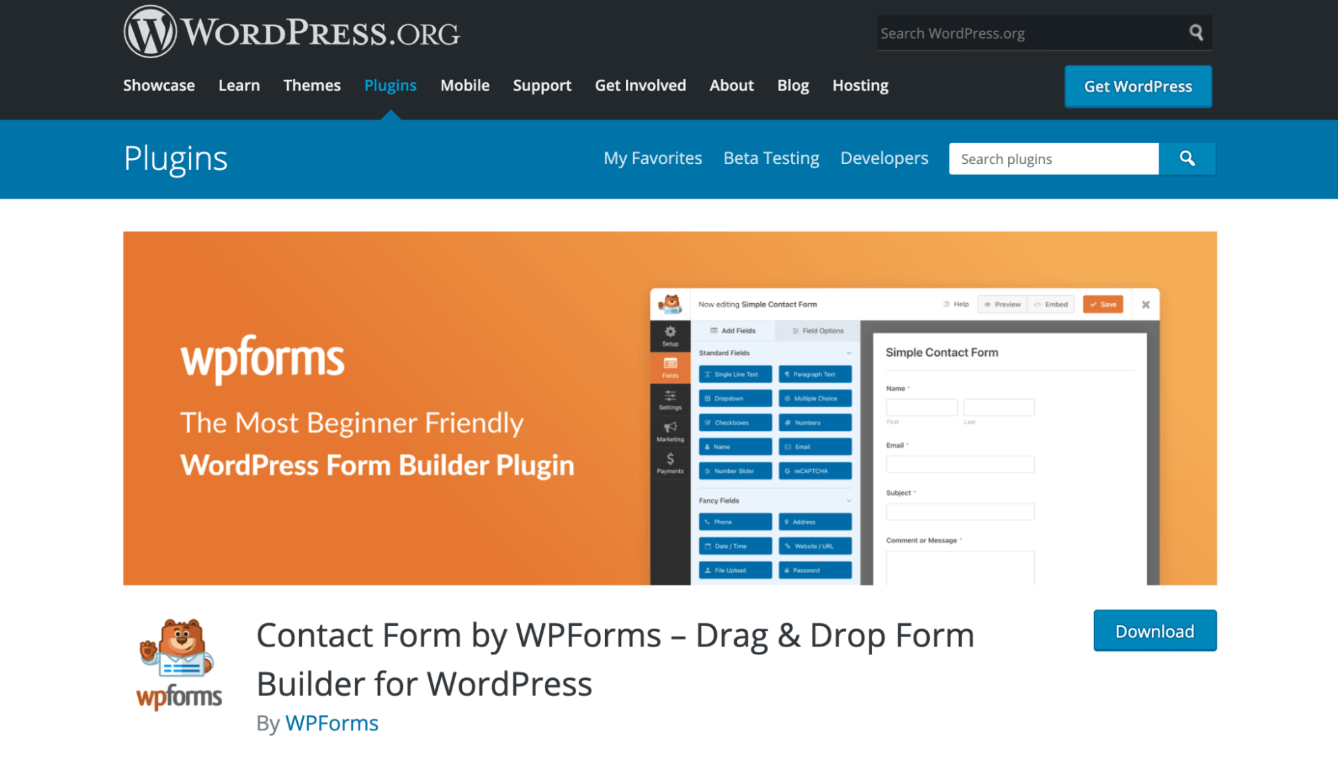Select Plugins in the top navigation

click(390, 85)
